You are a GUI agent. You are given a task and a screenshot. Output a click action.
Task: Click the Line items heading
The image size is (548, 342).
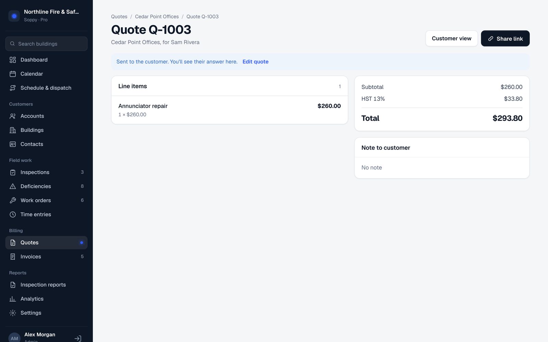pyautogui.click(x=133, y=86)
